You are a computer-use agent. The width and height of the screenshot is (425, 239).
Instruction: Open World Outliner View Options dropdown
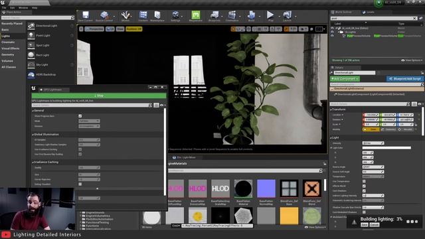point(412,60)
